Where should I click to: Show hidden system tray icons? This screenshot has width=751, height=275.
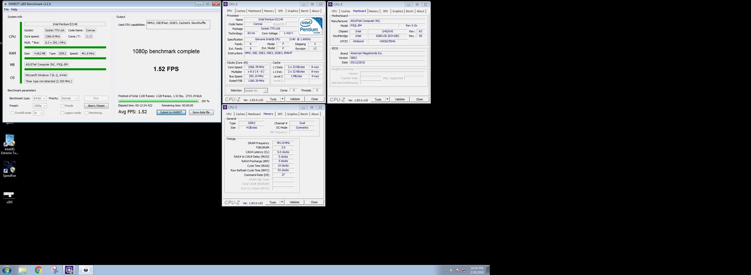pos(445,270)
